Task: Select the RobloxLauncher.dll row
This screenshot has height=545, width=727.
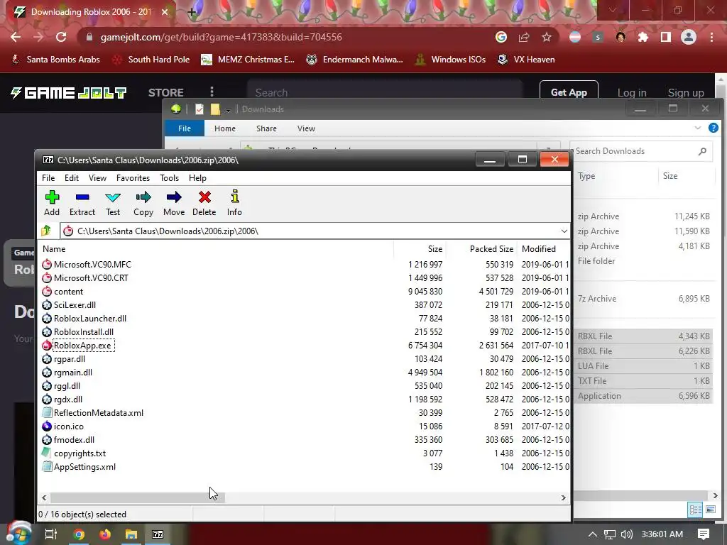Action: coord(305,319)
